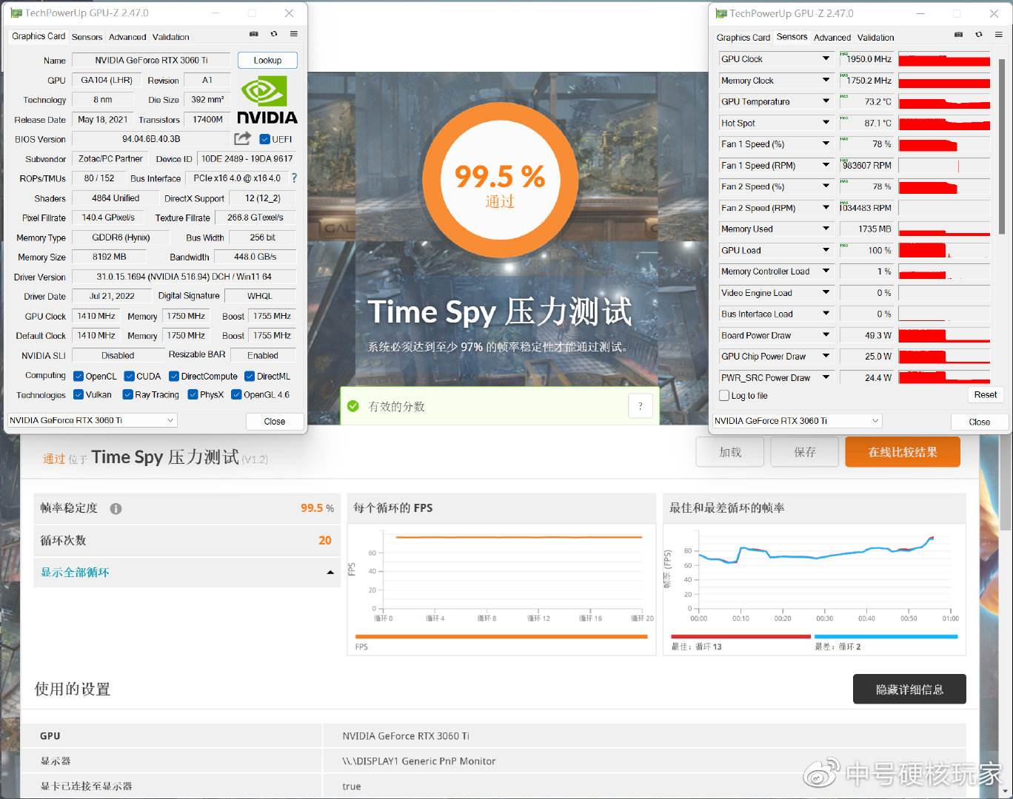The height and width of the screenshot is (799, 1013).
Task: Click Sensors window vertical scrollbar
Action: pyautogui.click(x=1002, y=148)
